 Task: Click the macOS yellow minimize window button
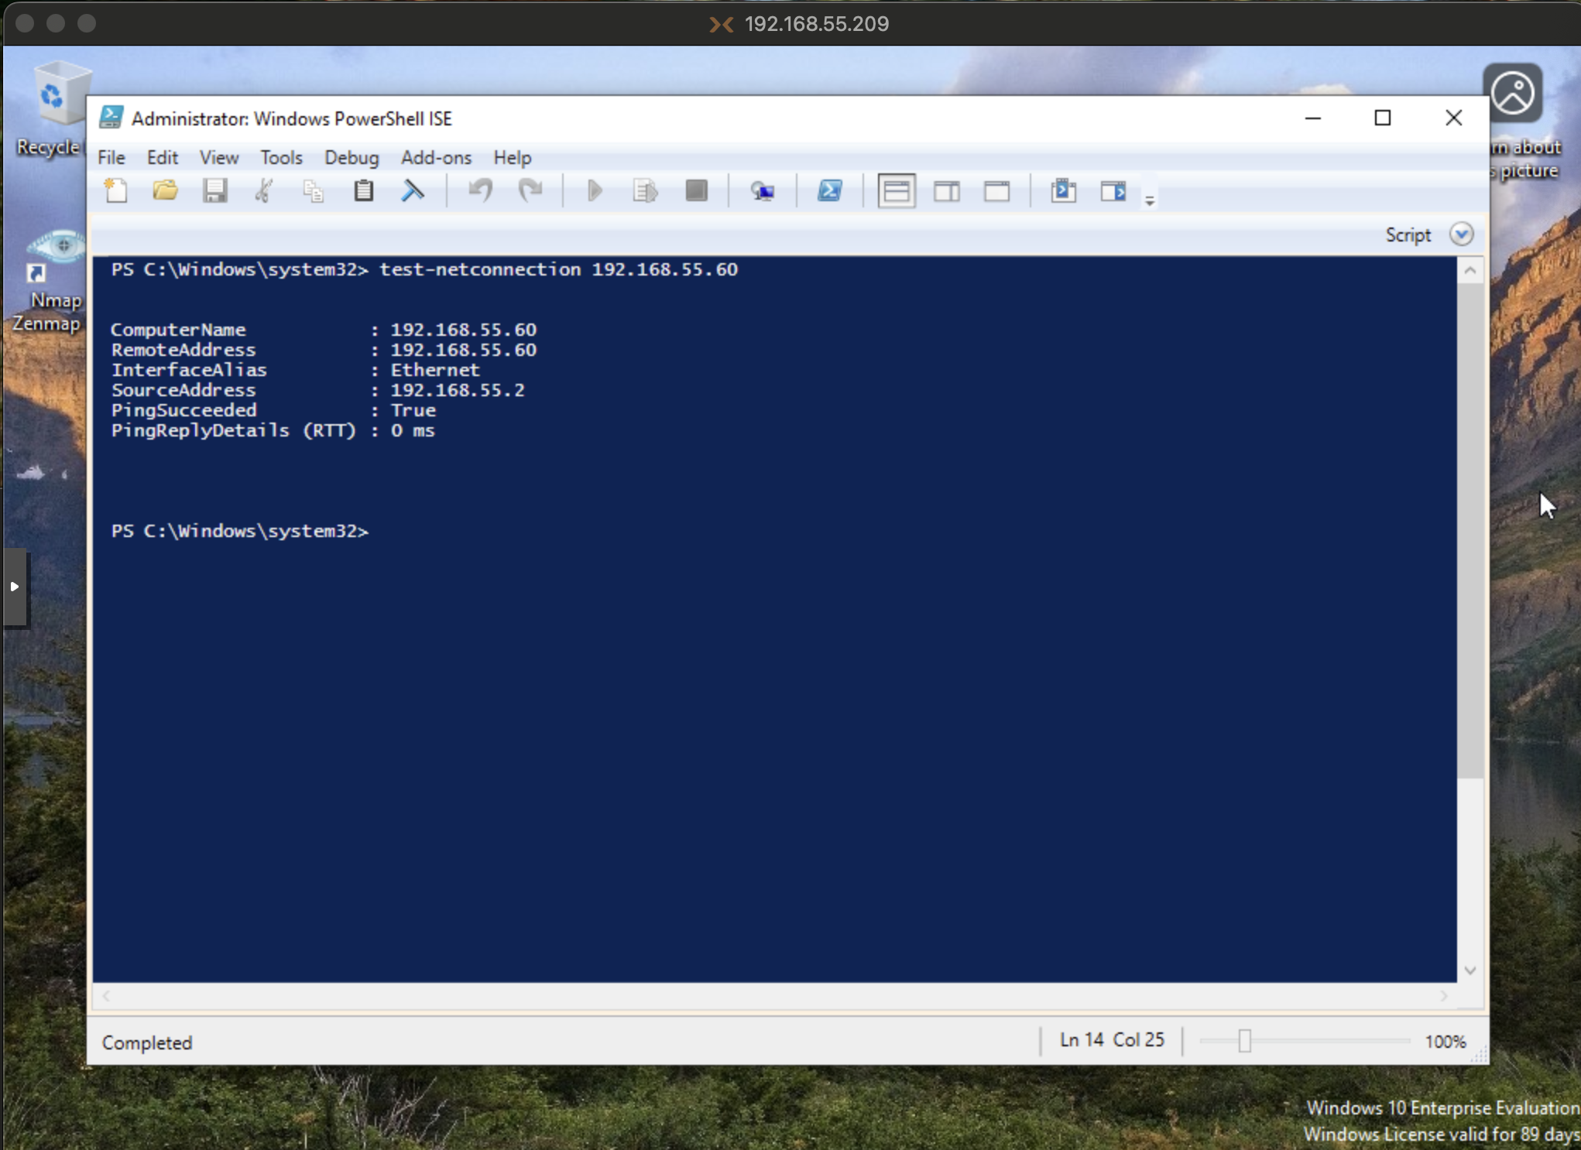(56, 23)
